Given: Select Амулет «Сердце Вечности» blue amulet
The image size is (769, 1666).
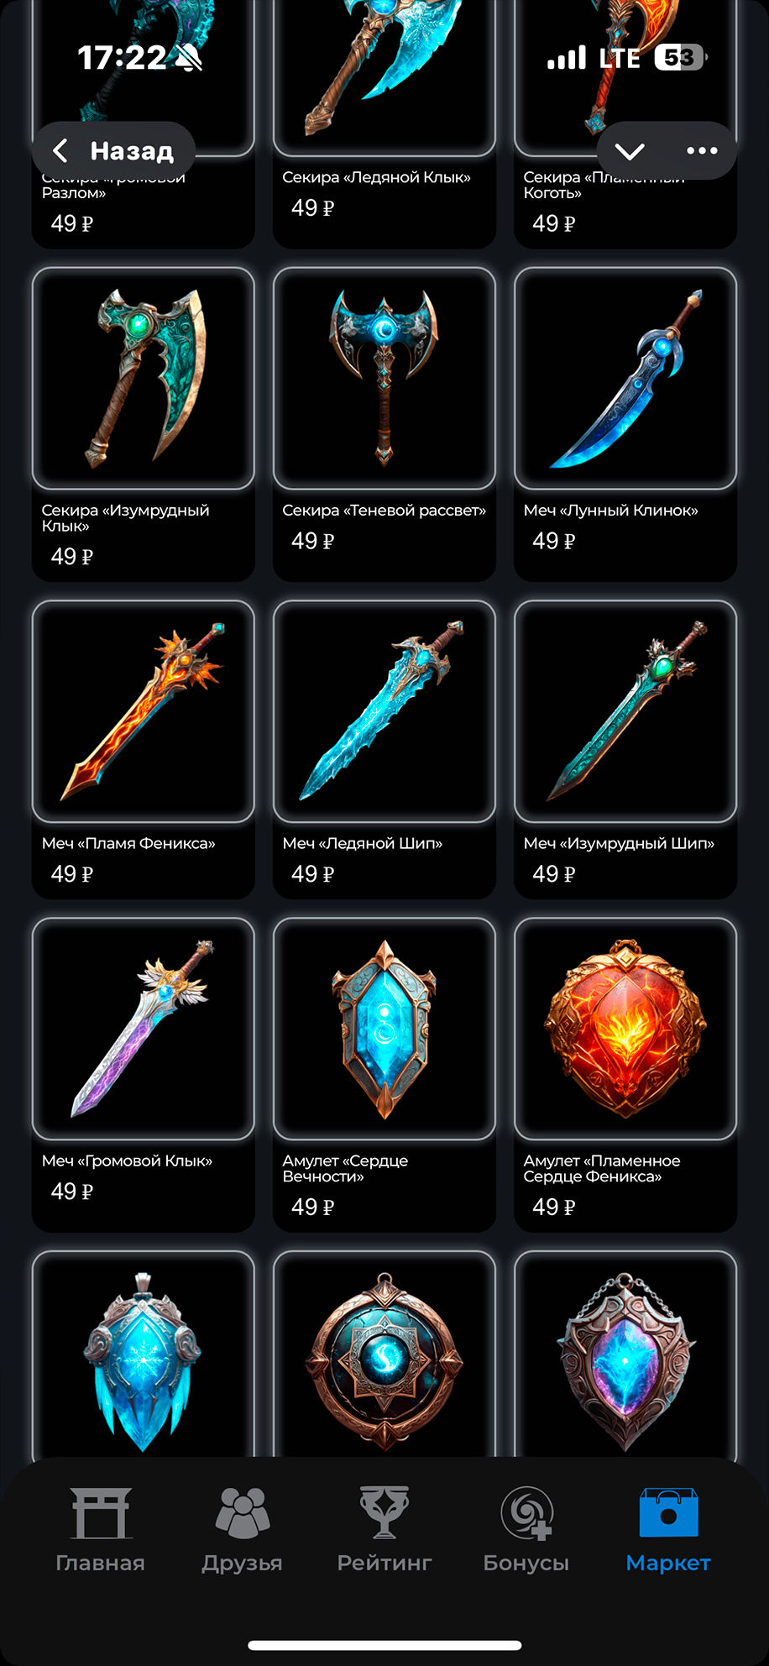Looking at the screenshot, I should [384, 1029].
